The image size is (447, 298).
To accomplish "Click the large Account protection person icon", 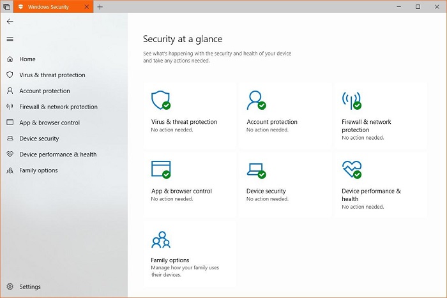I will tap(256, 100).
